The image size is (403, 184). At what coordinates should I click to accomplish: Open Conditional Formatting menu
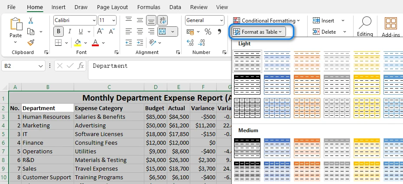pyautogui.click(x=266, y=20)
